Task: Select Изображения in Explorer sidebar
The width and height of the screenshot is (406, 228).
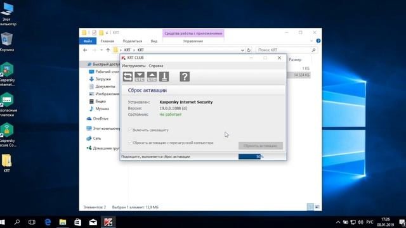Action: tap(104, 94)
